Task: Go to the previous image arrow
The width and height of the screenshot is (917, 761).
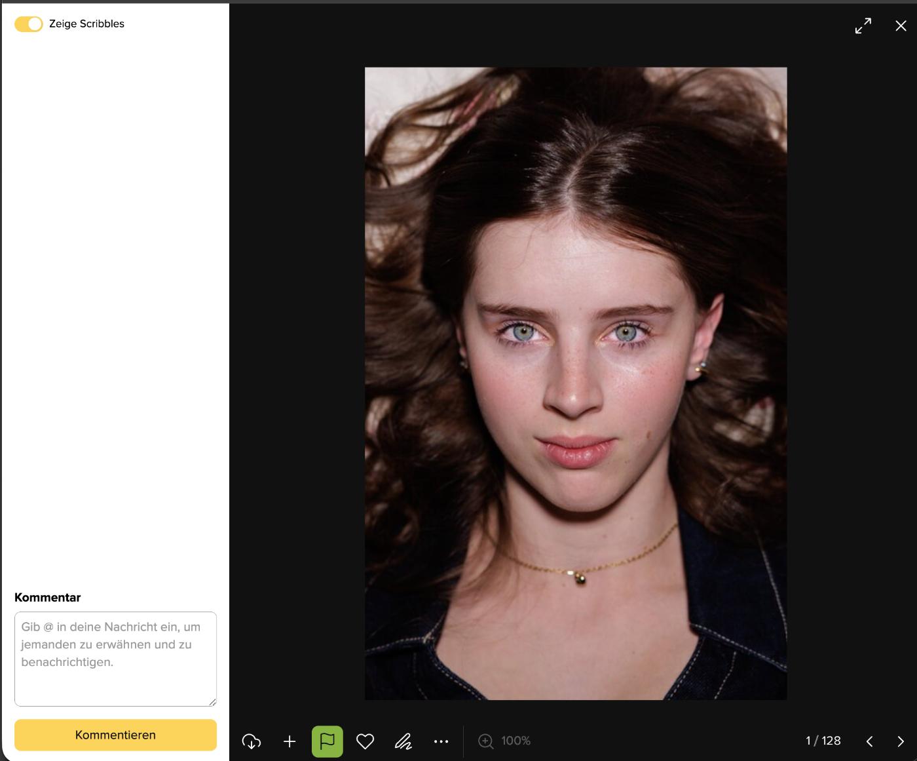Action: 870,741
